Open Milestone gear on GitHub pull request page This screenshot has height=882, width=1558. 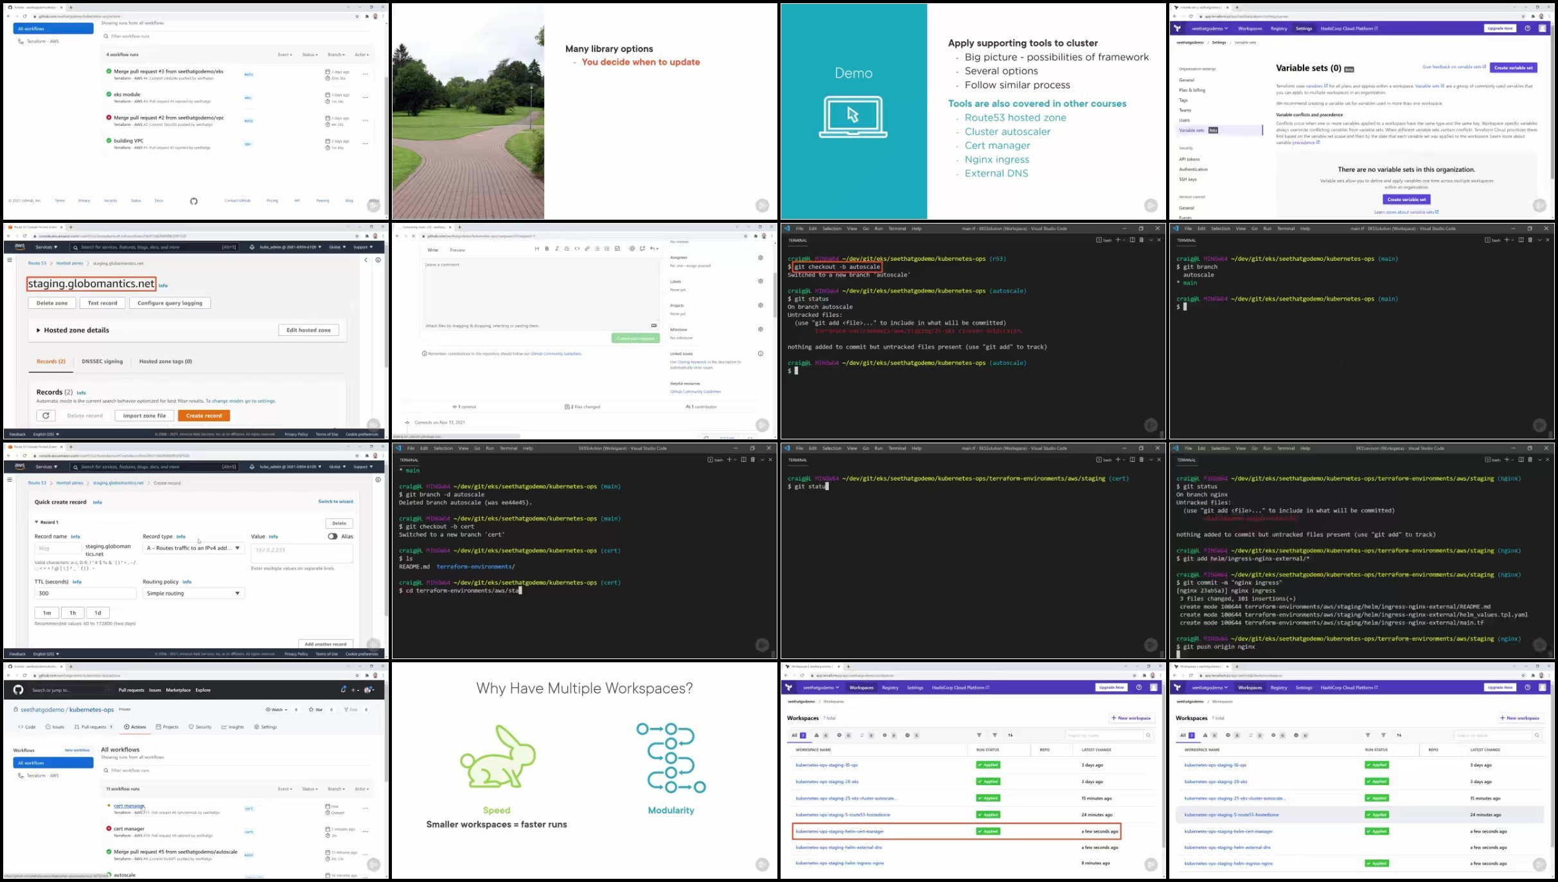760,330
